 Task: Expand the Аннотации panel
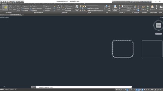click(x=65, y=12)
